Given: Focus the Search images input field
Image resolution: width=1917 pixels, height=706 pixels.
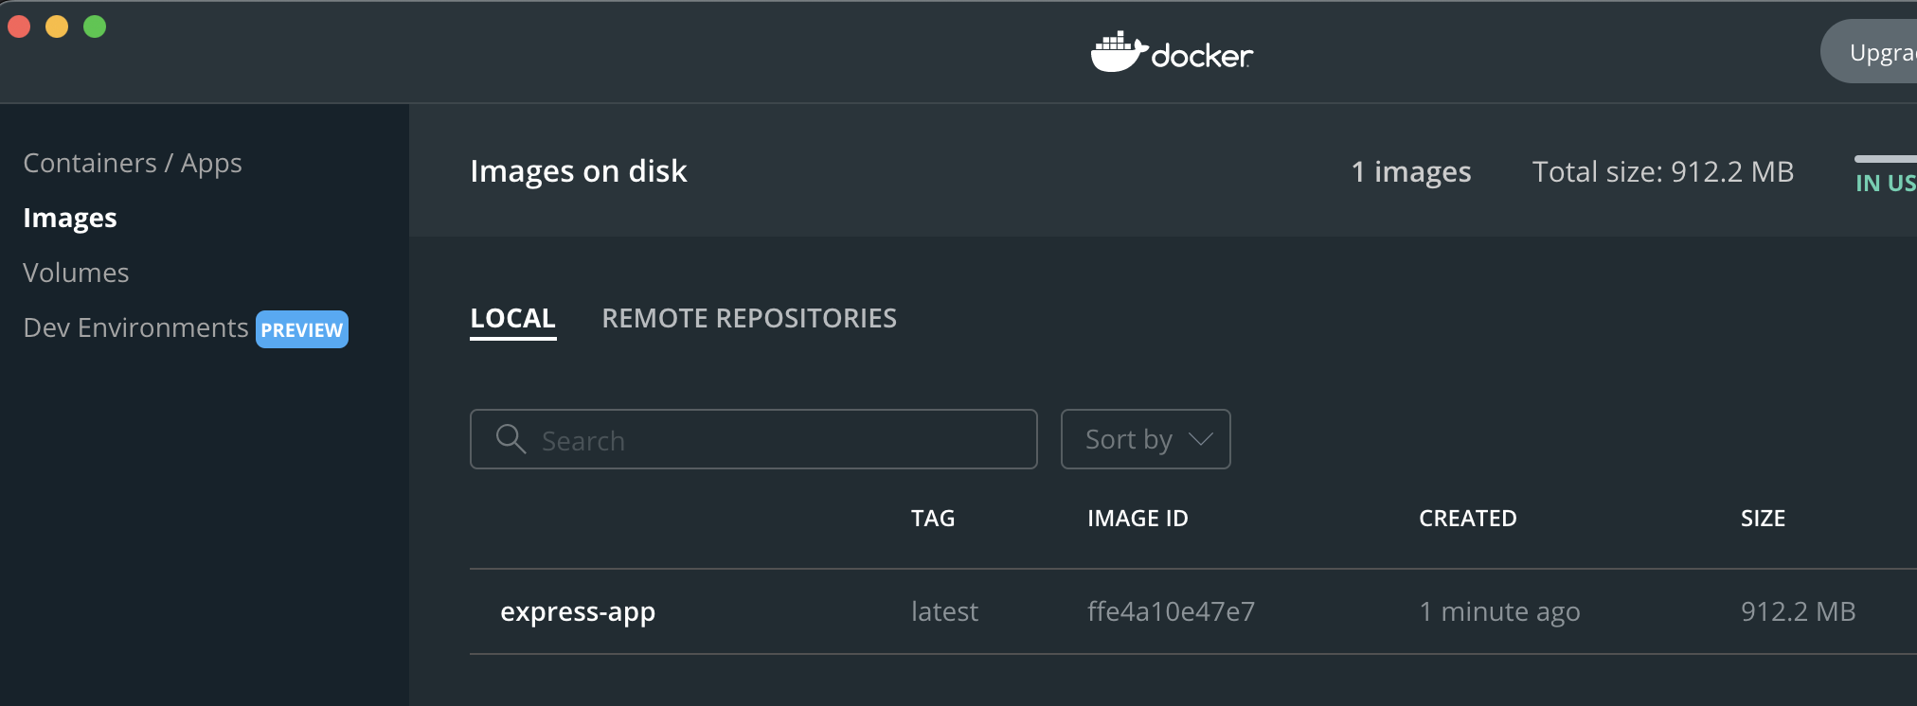Looking at the screenshot, I should pos(753,439).
